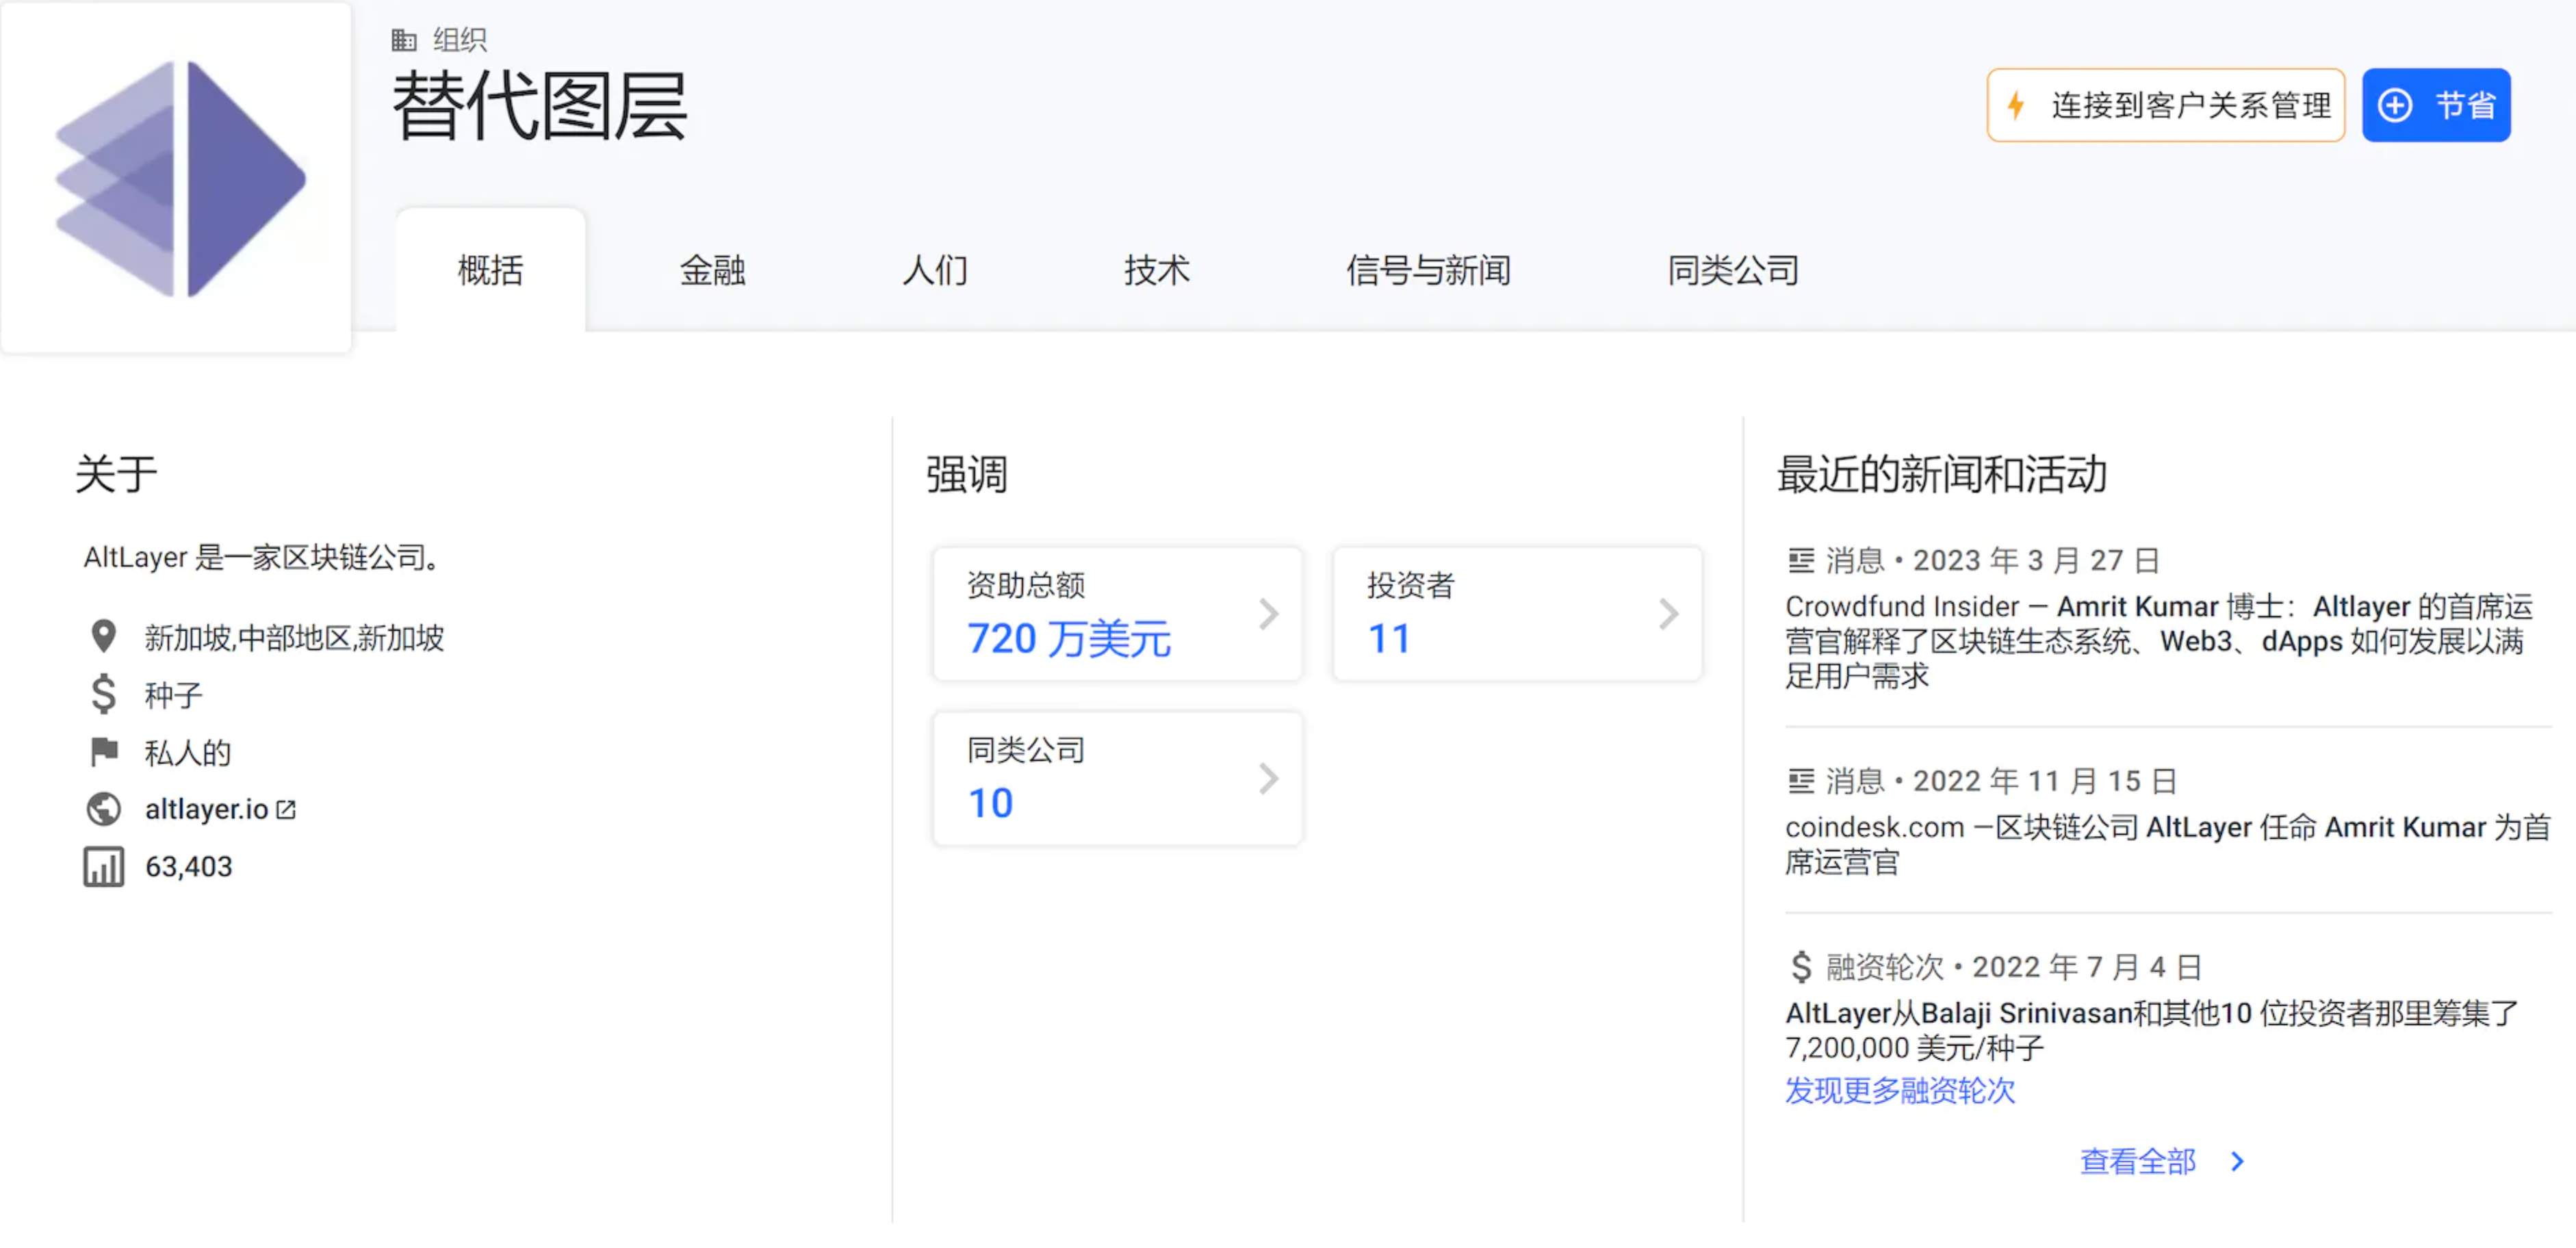Expand 同类公司 highlight card chevron arrow
Viewport: 2576px width, 1248px height.
tap(1268, 778)
